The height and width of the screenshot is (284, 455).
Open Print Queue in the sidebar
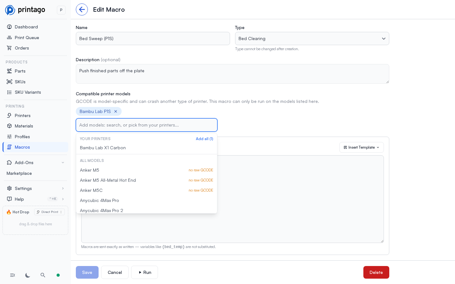[35, 38]
